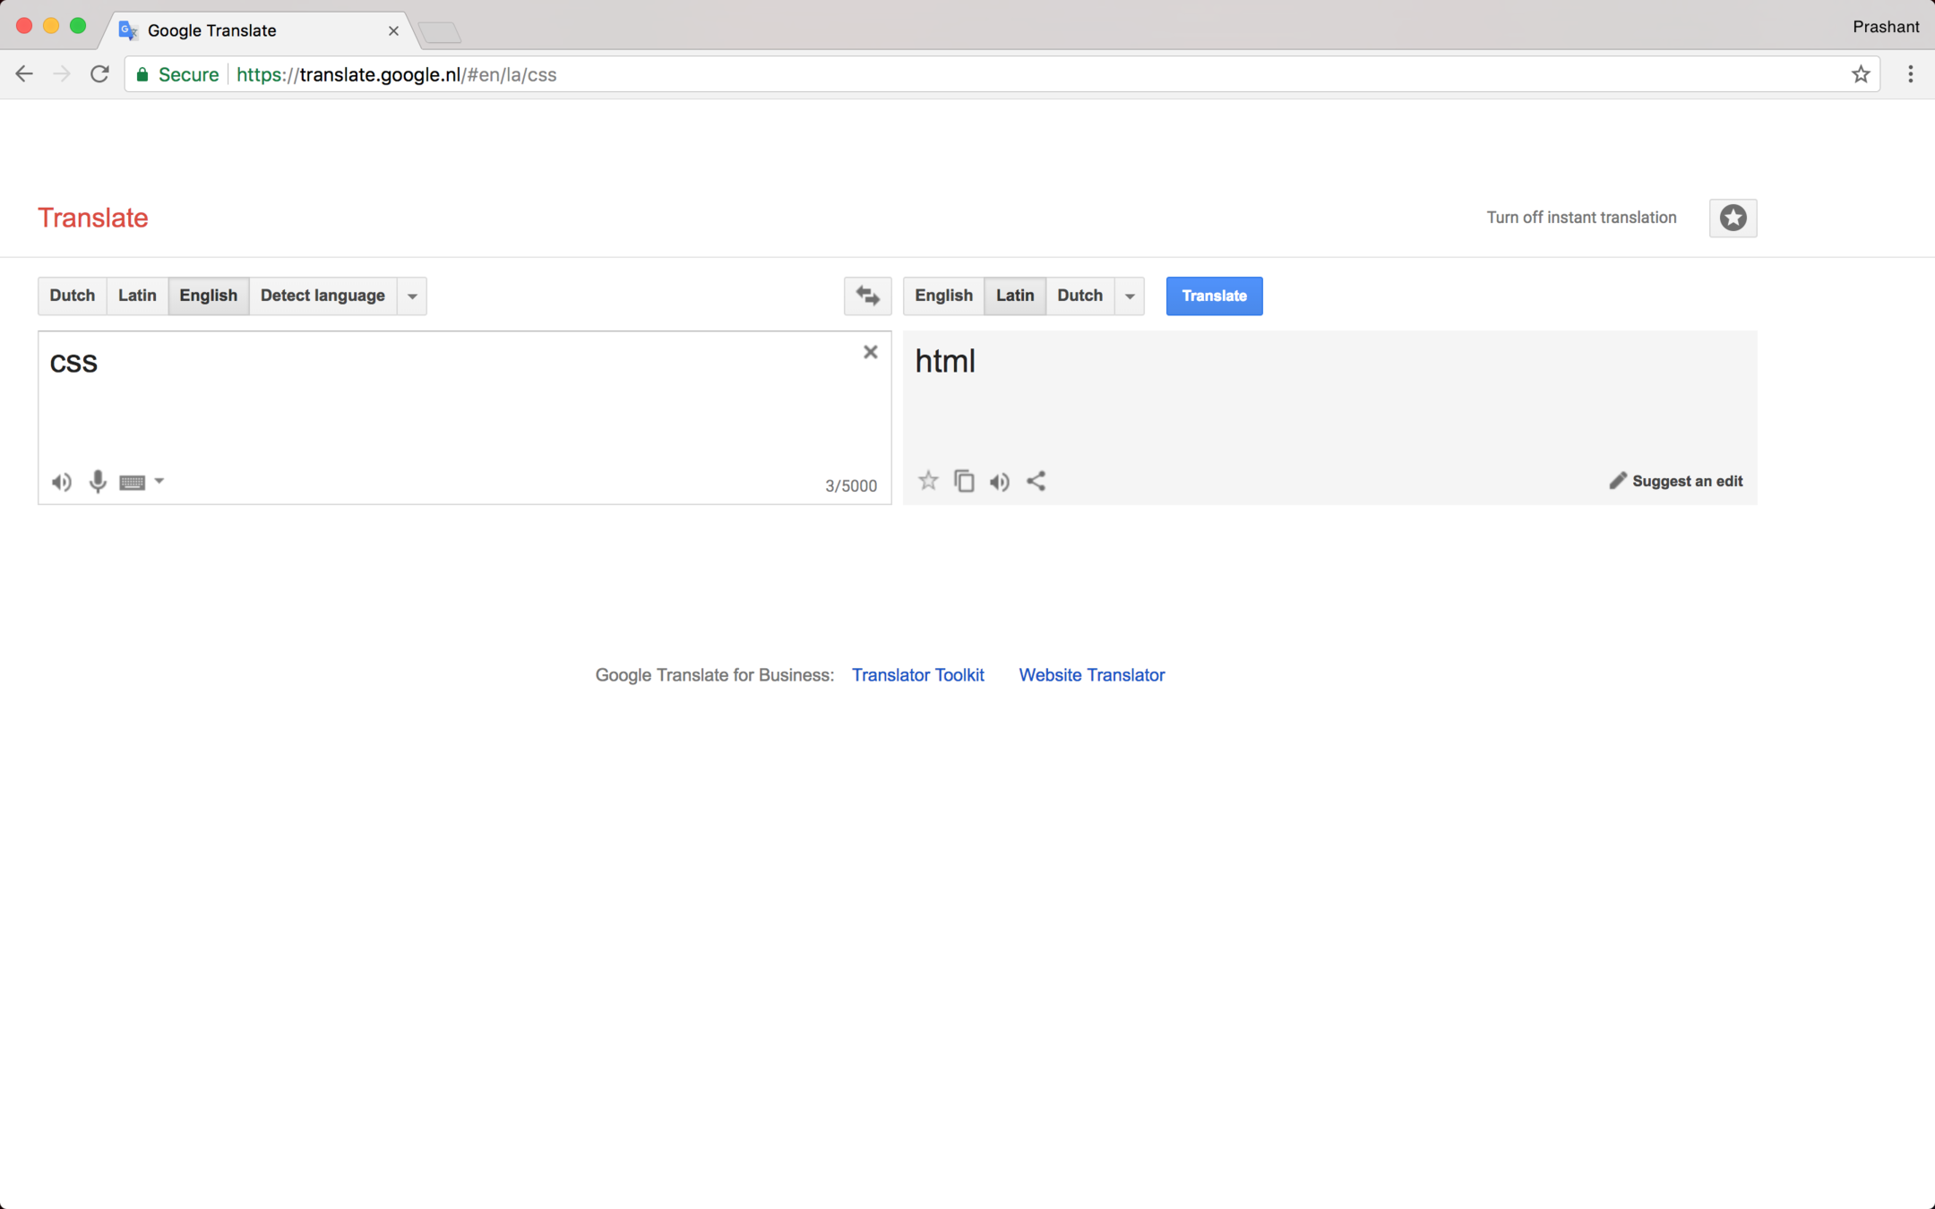
Task: Listen to the translated text audio
Action: pyautogui.click(x=1000, y=482)
